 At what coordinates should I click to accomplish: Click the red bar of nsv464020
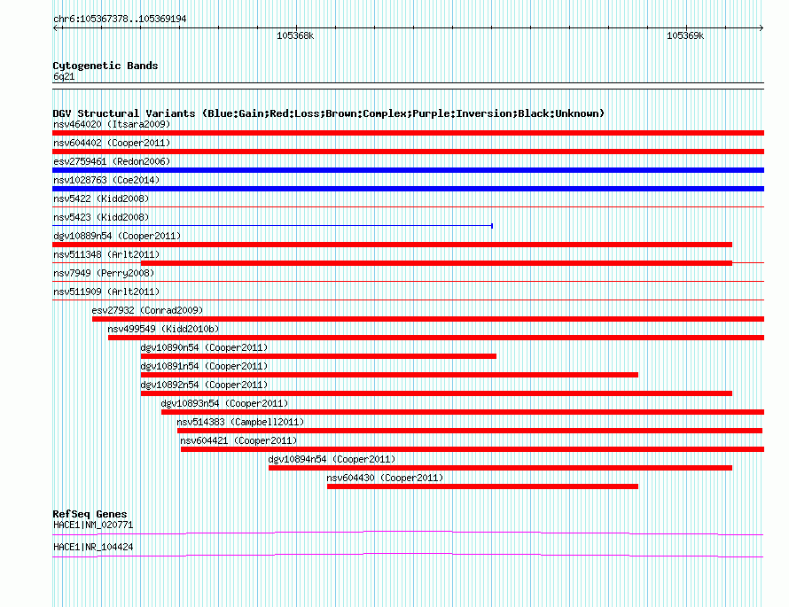point(408,133)
